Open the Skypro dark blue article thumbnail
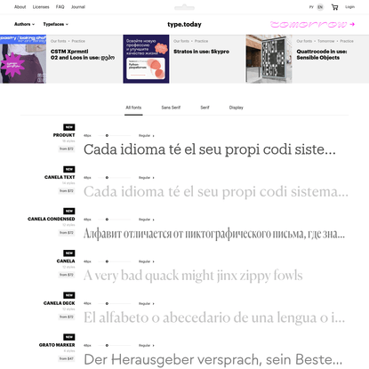 [146, 59]
